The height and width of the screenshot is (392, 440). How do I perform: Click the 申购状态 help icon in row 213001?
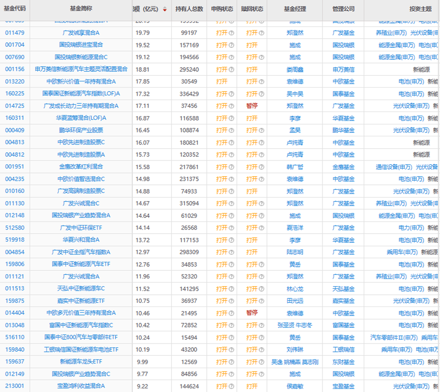(231, 386)
